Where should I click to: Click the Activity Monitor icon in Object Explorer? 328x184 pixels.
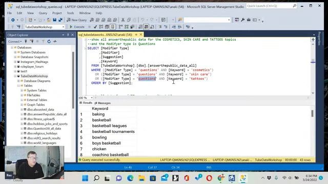tap(55, 41)
